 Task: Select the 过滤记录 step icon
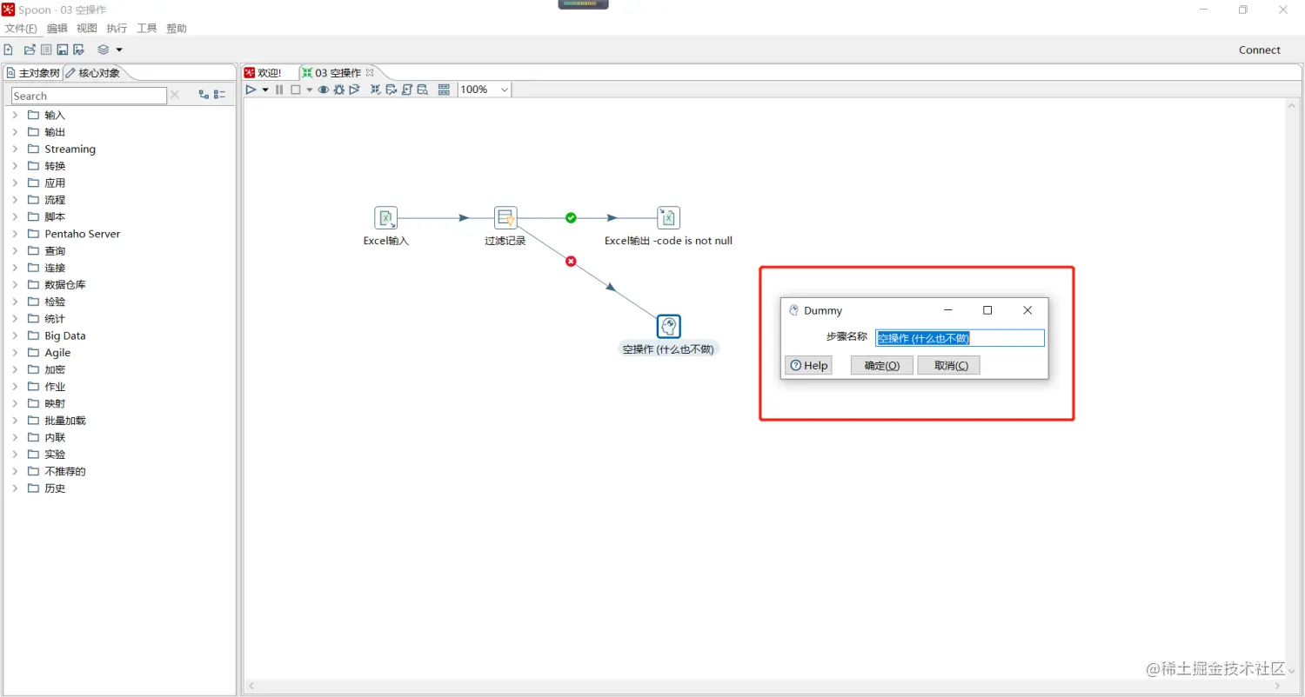coord(505,218)
